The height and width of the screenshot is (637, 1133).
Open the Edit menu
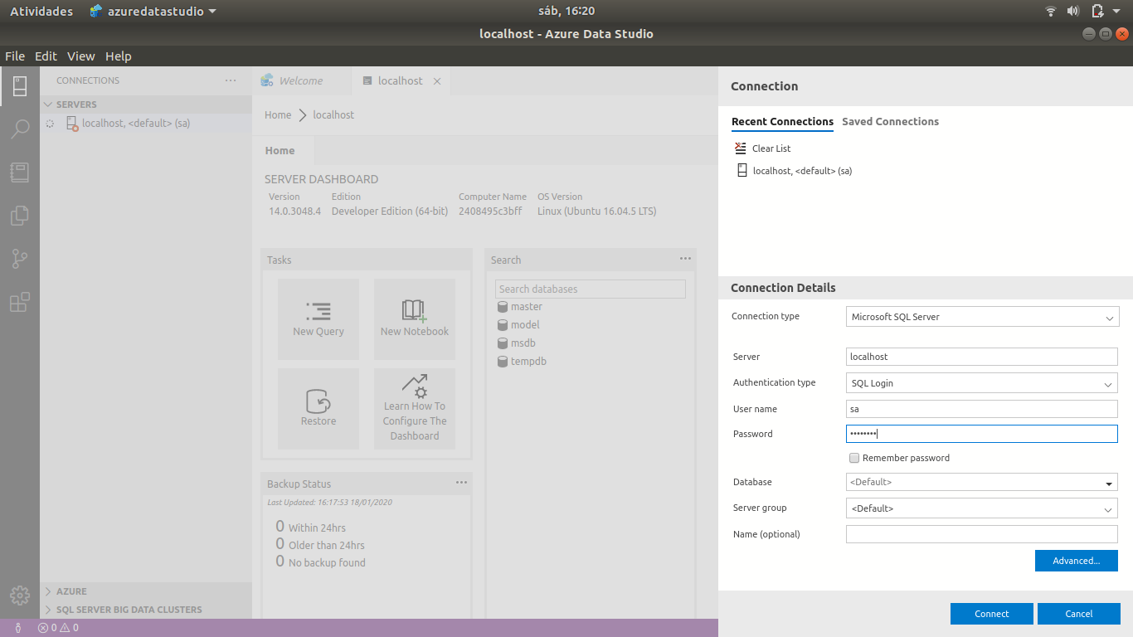pos(46,56)
